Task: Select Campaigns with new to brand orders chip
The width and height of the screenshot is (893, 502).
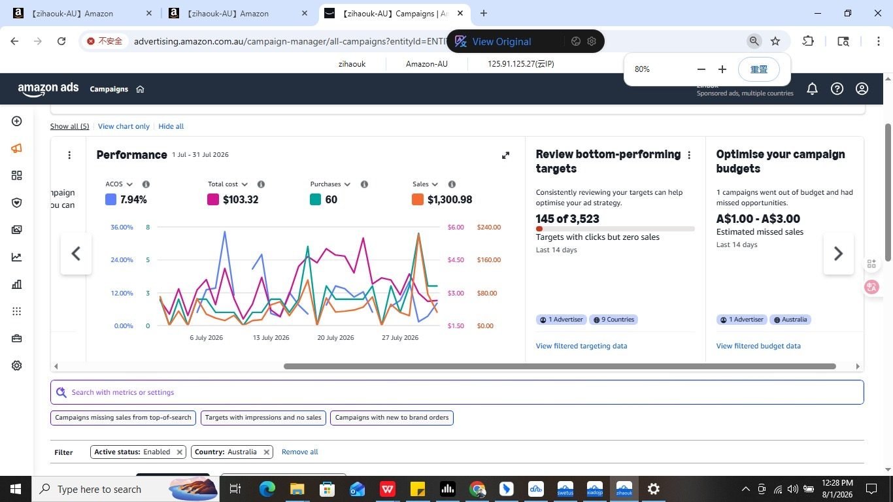Action: pyautogui.click(x=392, y=418)
